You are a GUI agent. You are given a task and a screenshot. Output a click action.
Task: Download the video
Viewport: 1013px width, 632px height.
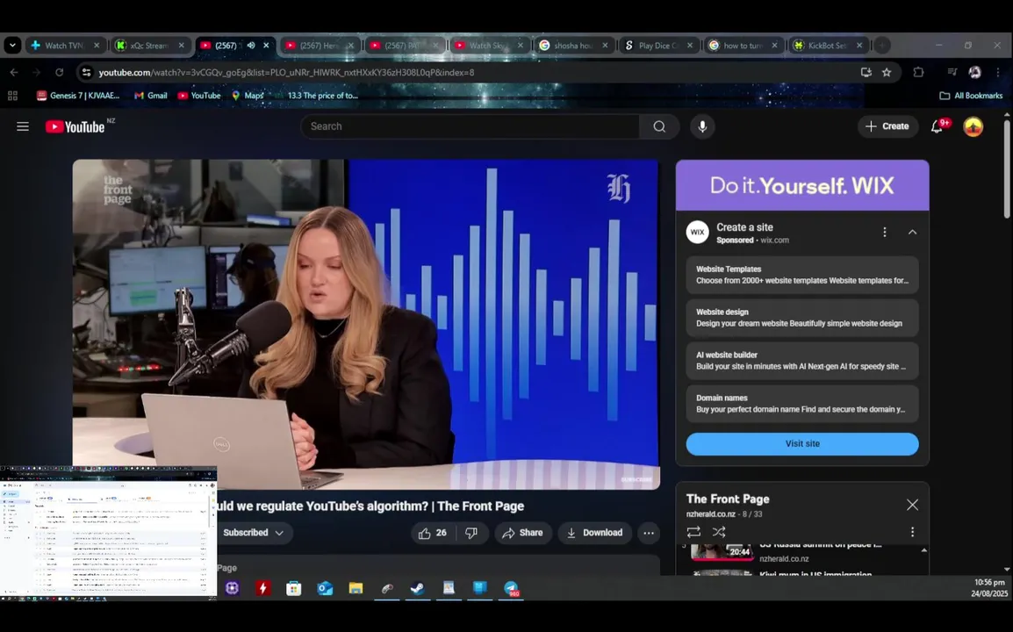pyautogui.click(x=595, y=533)
